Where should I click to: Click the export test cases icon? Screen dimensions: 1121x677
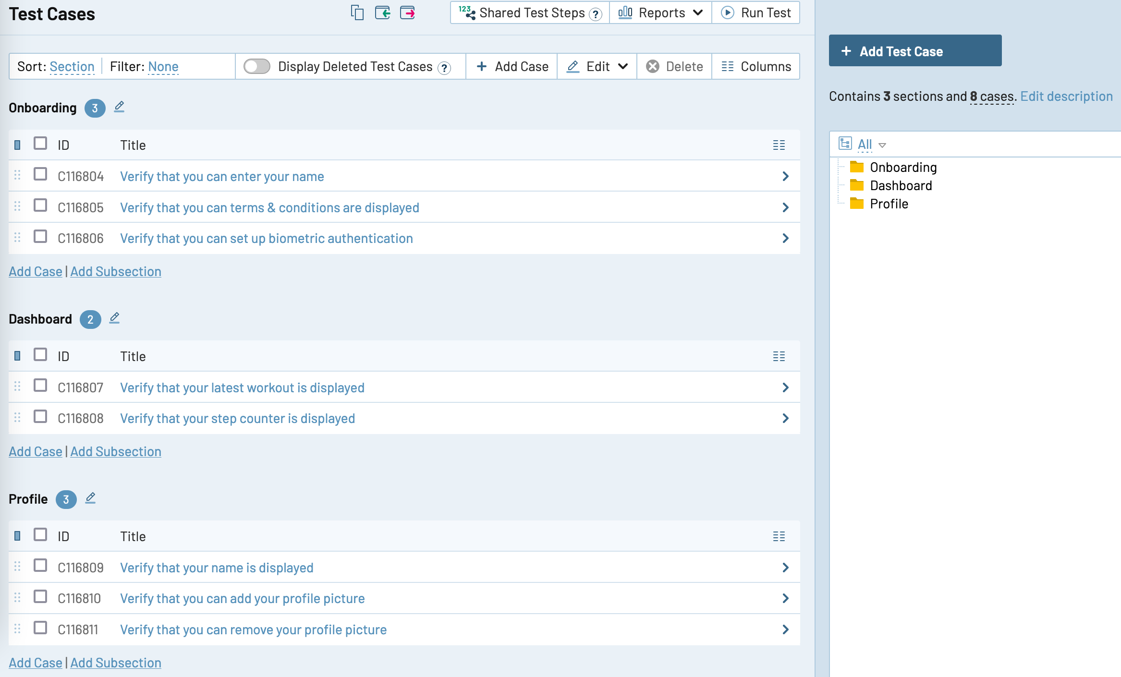tap(407, 12)
